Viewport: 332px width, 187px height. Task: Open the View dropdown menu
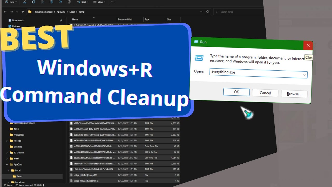pyautogui.click(x=99, y=2)
